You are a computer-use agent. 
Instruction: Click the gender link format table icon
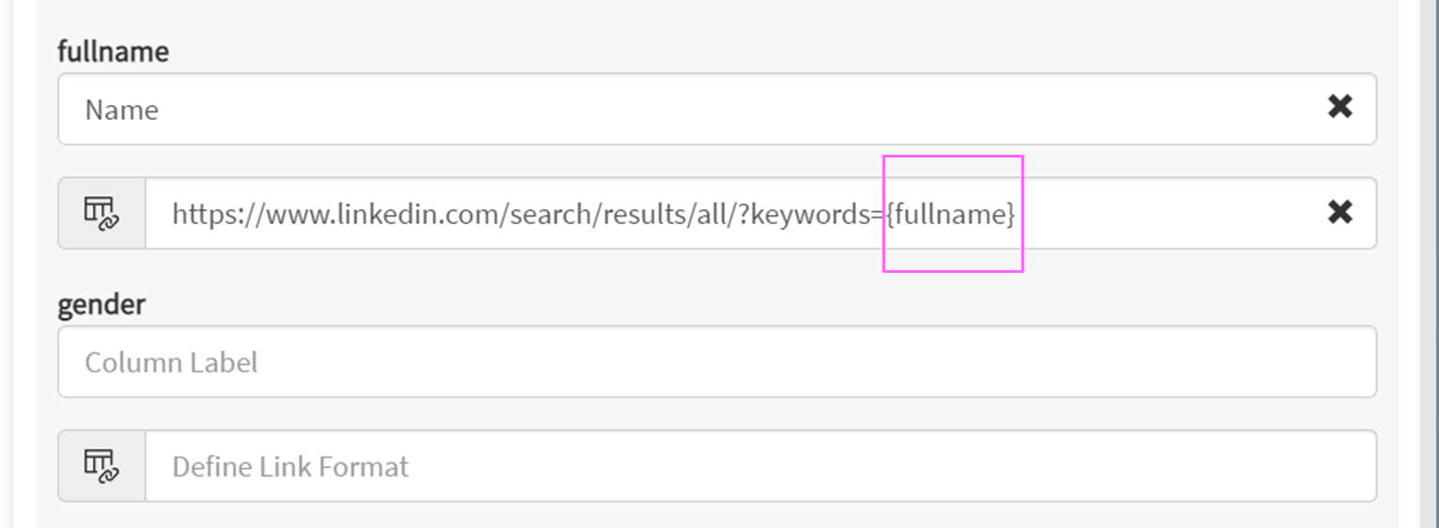tap(101, 466)
